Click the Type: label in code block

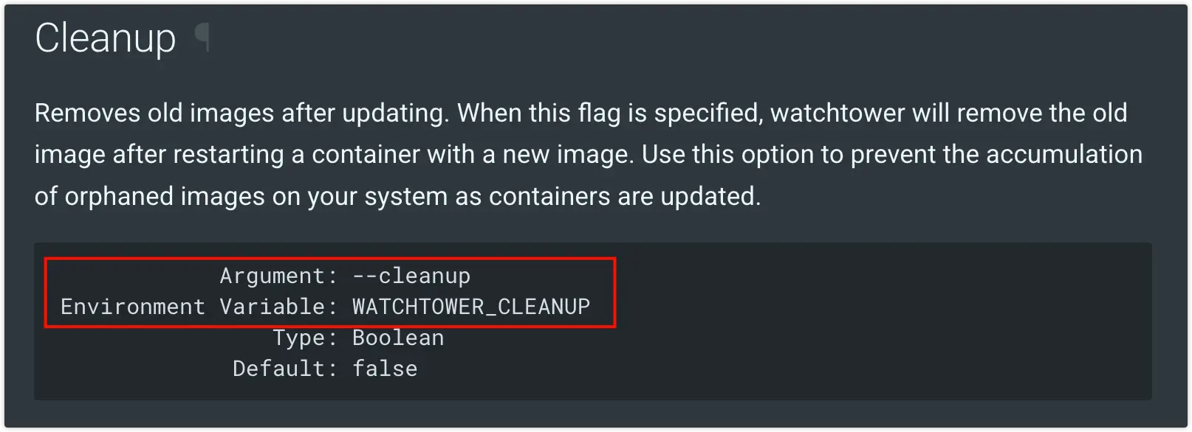click(x=306, y=338)
